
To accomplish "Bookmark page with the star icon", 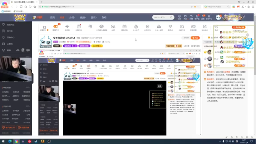I will pyautogui.click(x=35, y=7).
